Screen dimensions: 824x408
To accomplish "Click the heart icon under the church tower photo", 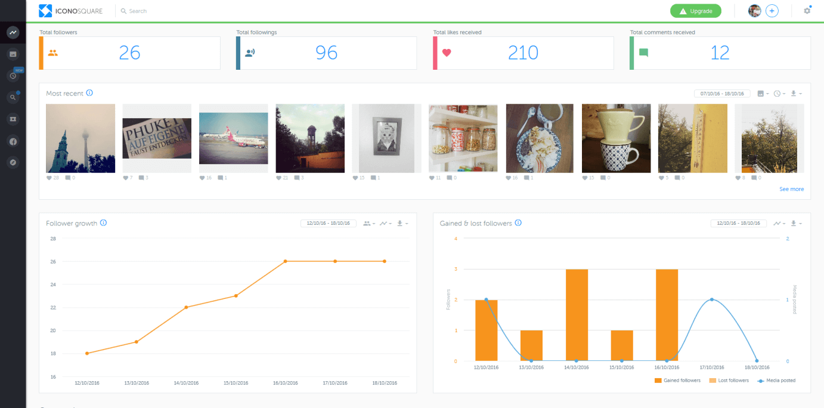I will click(x=49, y=178).
